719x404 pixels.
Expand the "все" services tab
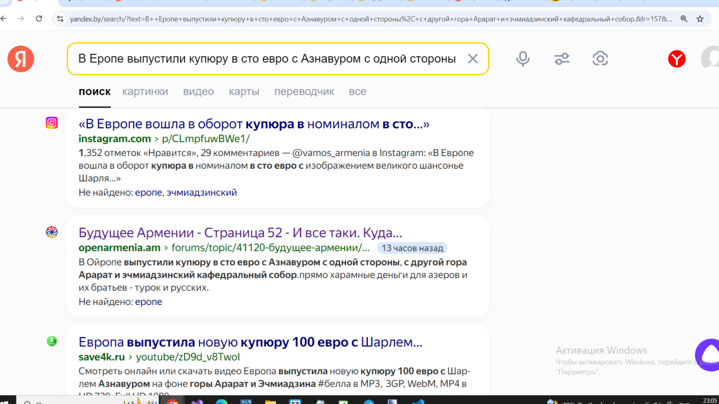(x=357, y=91)
